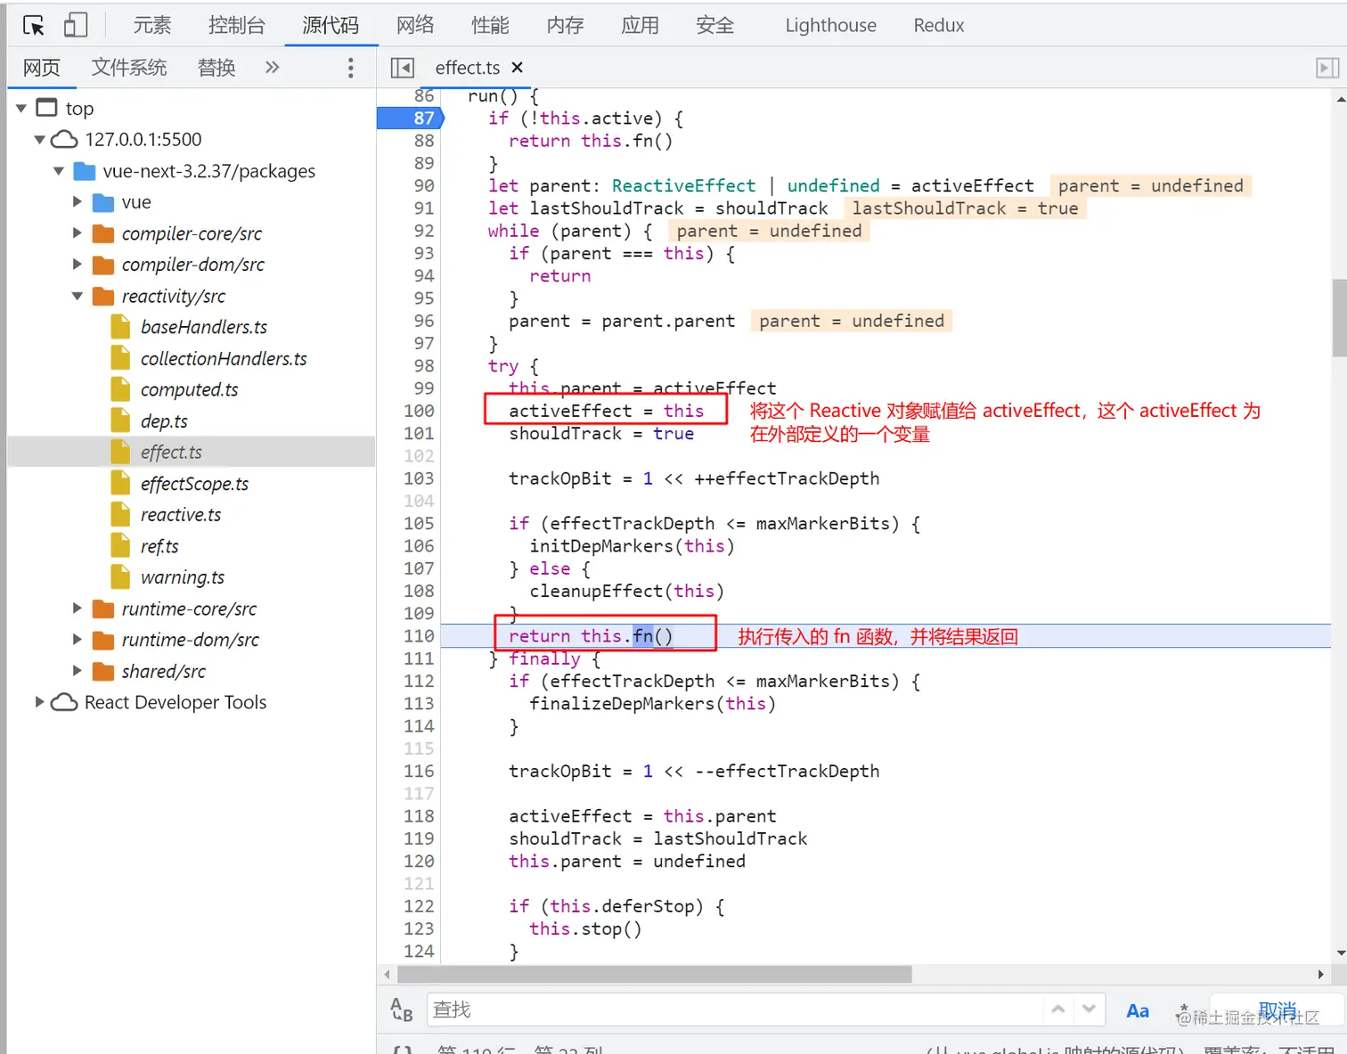Screen dimensions: 1347x1054
Task: Expand the compiler-core/src folder
Action: 78,233
